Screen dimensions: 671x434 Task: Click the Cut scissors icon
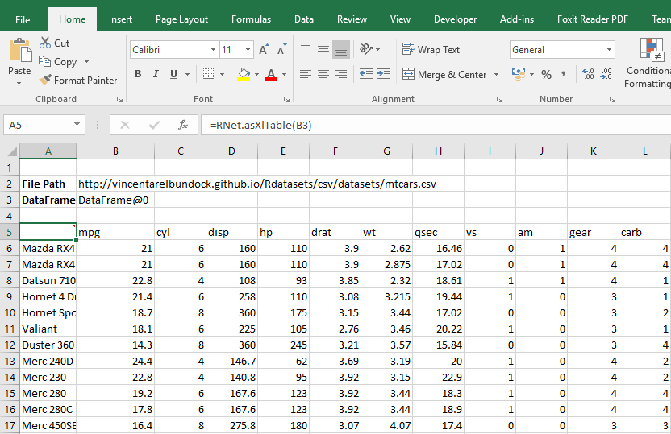[x=44, y=43]
